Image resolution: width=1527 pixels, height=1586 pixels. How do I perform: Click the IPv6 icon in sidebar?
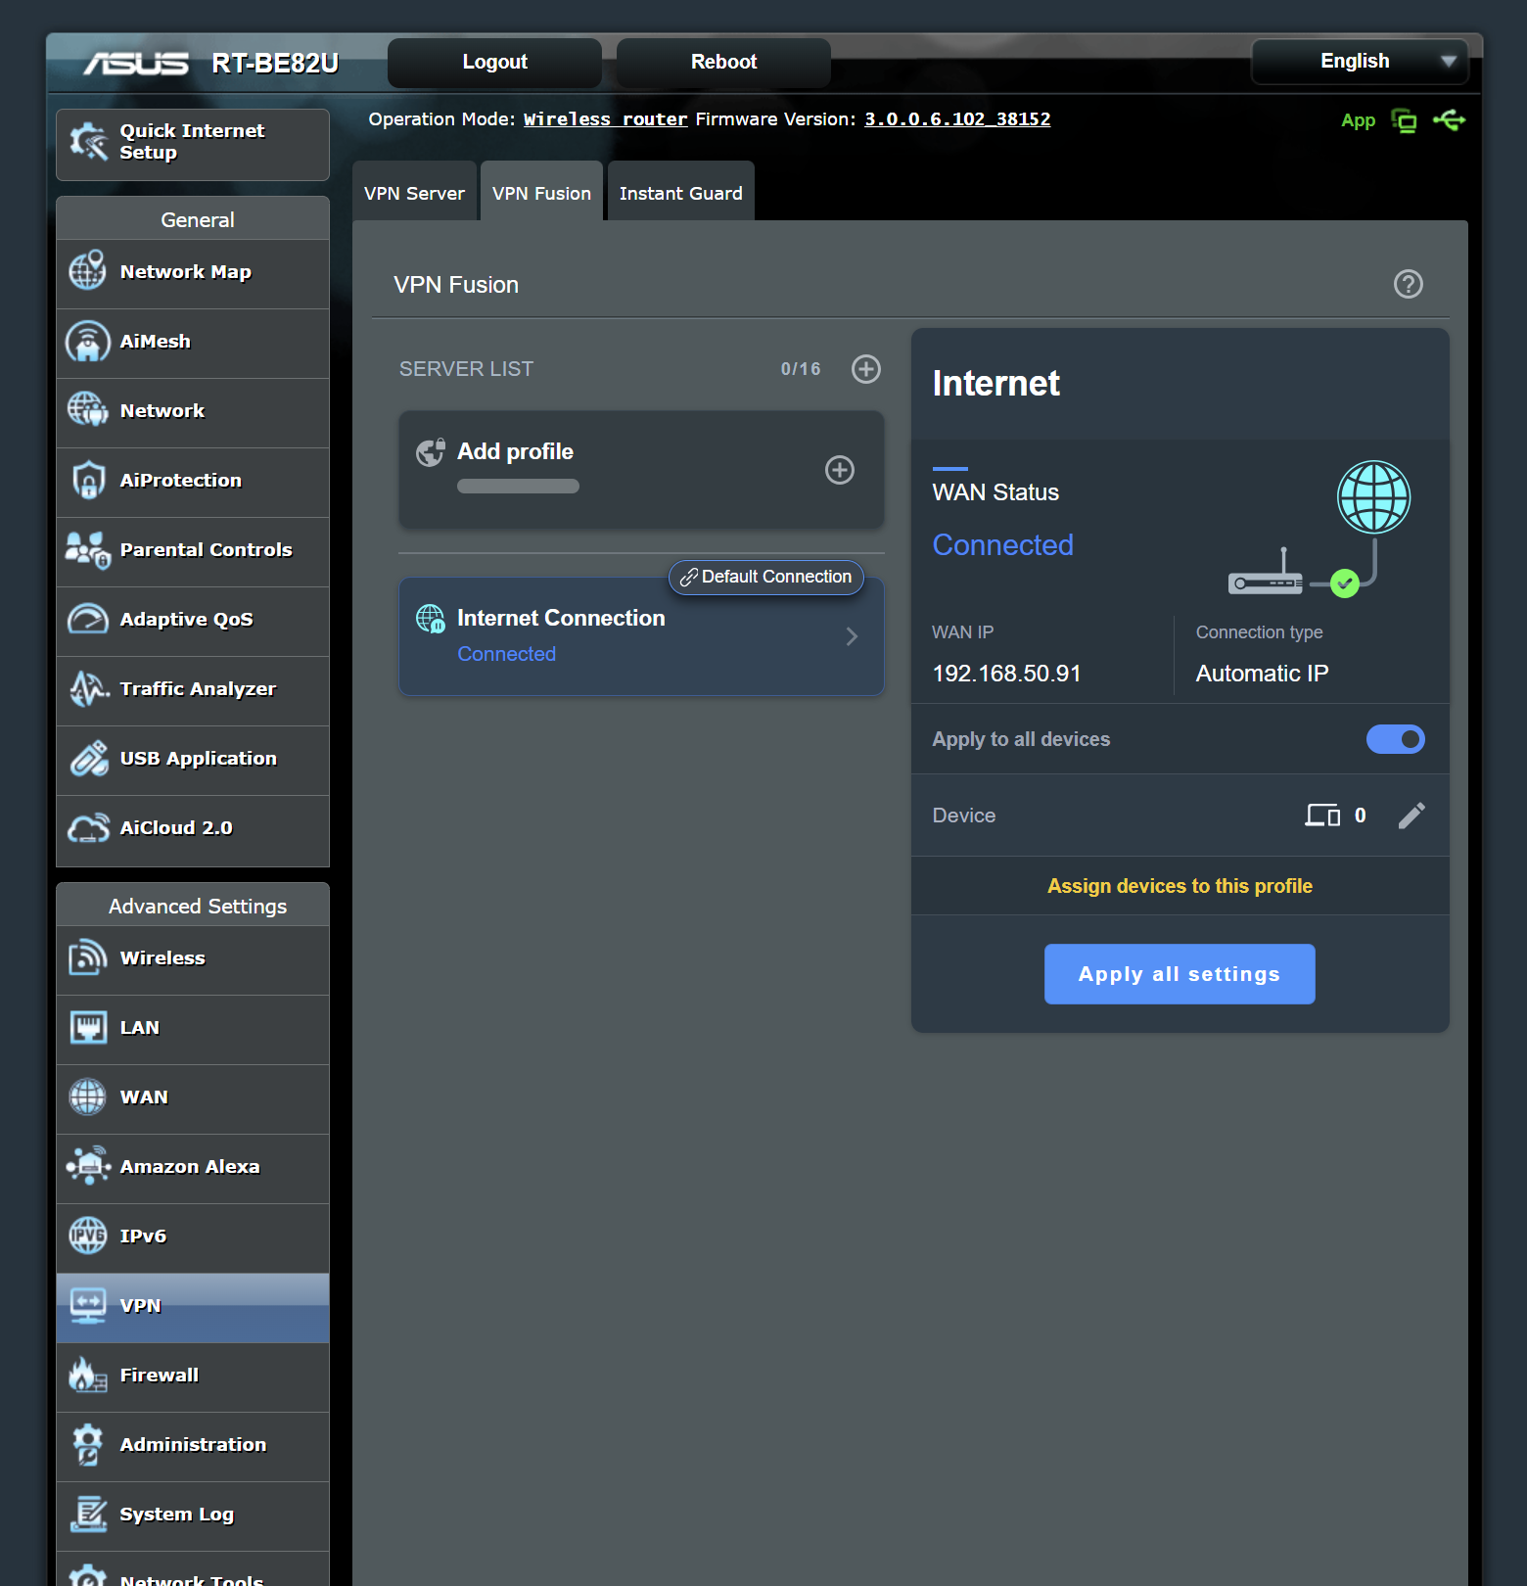click(88, 1236)
